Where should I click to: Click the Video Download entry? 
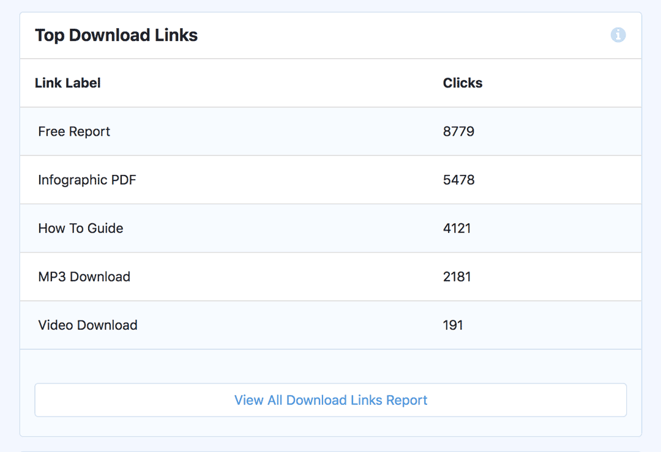click(x=245, y=325)
